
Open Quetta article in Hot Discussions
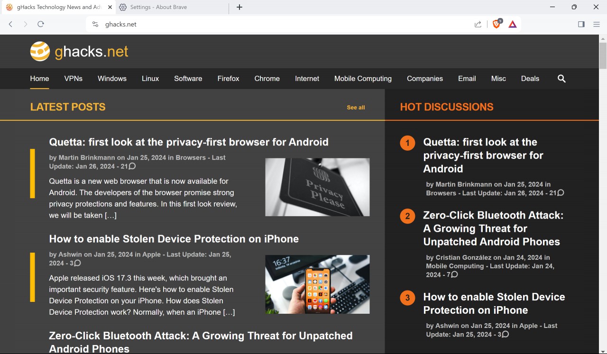483,155
